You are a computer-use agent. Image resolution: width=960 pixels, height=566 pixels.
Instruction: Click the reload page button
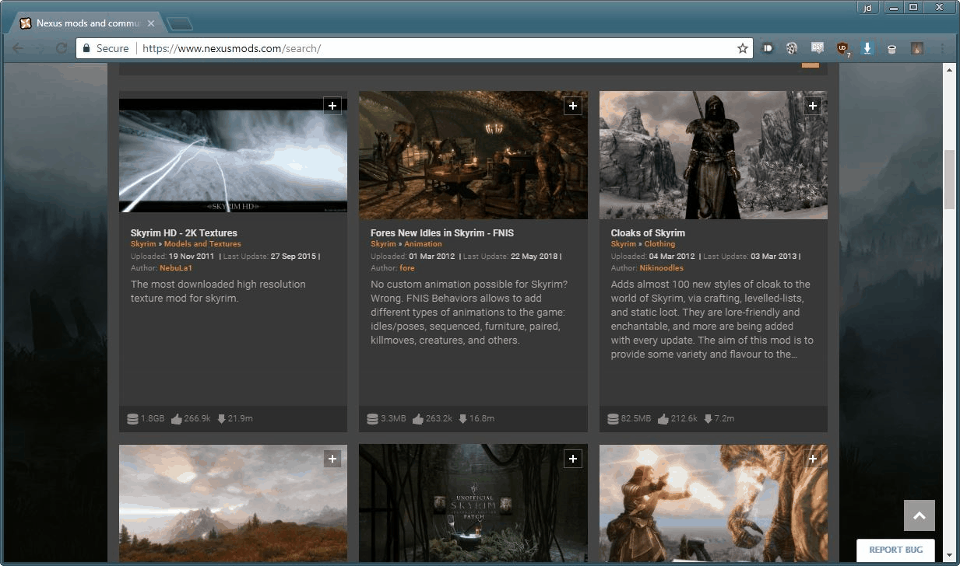61,48
